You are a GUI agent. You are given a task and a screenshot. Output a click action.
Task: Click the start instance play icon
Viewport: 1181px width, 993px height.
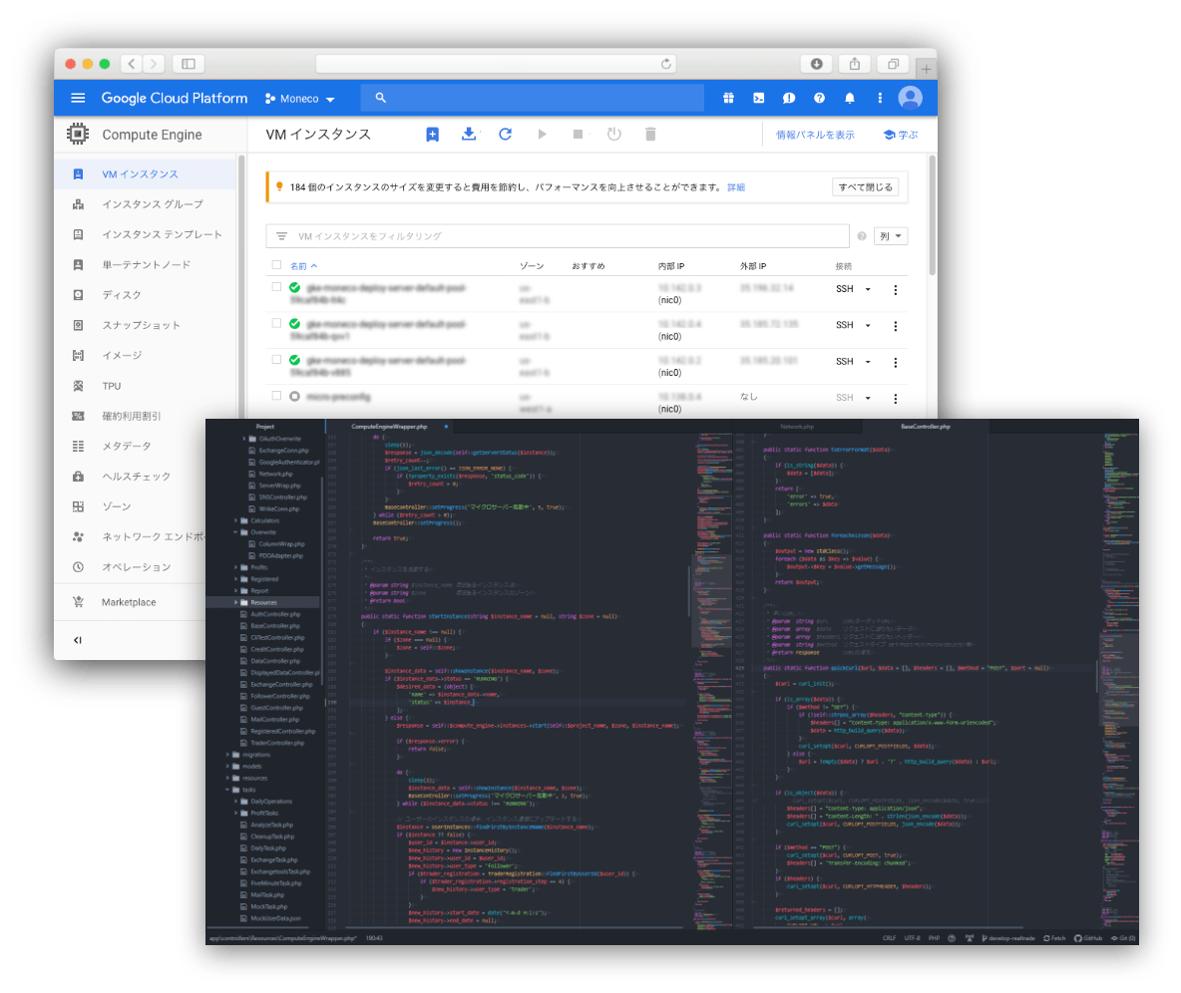point(543,134)
